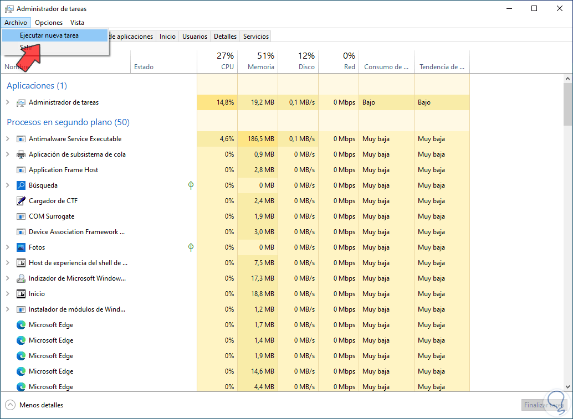573x419 pixels.
Task: Select the Aplicaciones (1) group header
Action: [37, 86]
